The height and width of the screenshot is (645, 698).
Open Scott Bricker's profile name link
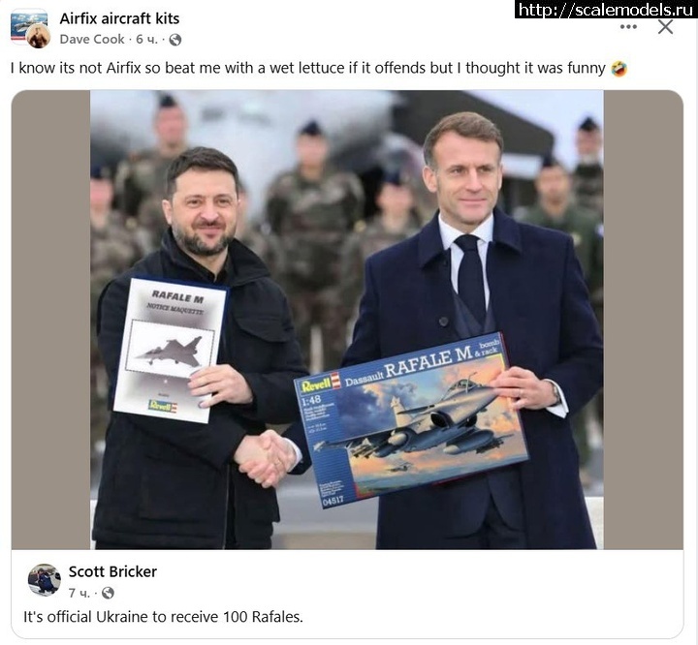[x=112, y=571]
